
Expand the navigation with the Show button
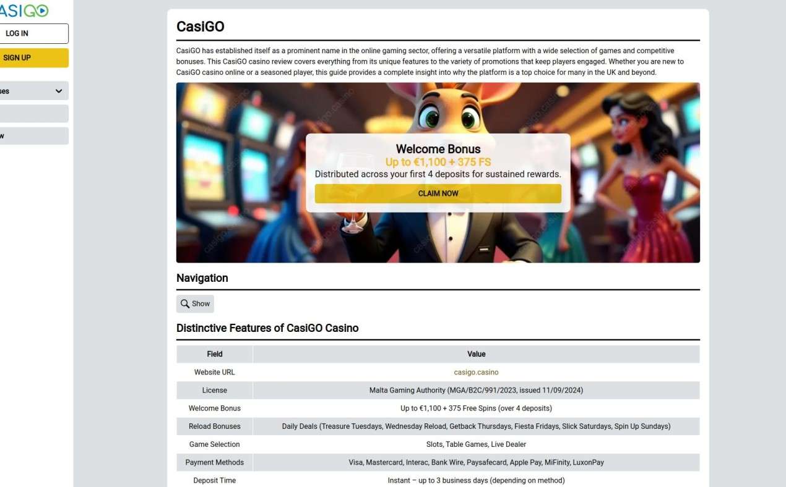tap(195, 303)
